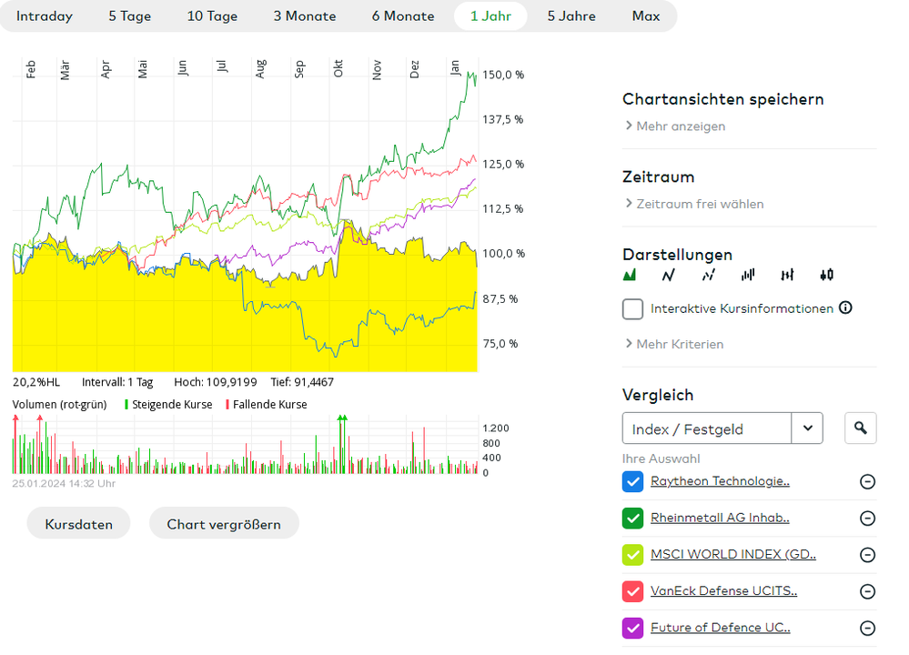Switch to the 6 Monate tab
Screen dimensions: 909x655
click(x=403, y=16)
